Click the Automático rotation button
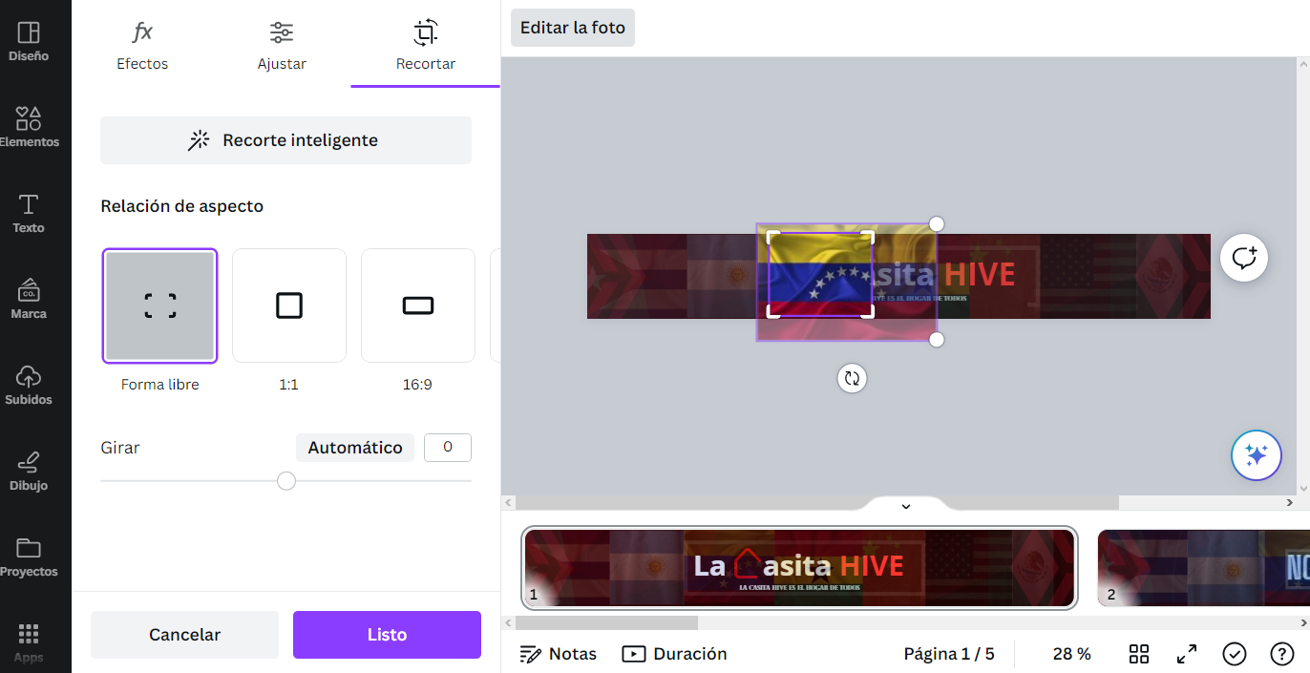The height and width of the screenshot is (673, 1310). (x=355, y=448)
